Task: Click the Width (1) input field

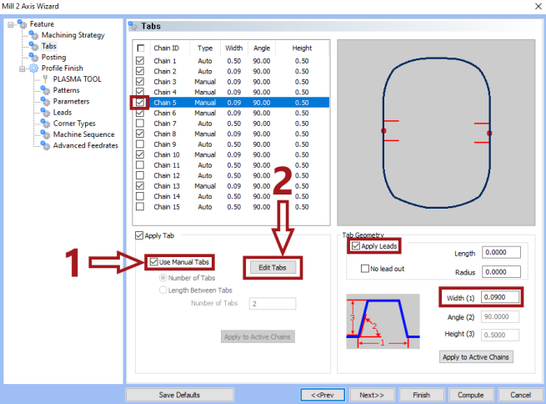Action: [x=500, y=297]
